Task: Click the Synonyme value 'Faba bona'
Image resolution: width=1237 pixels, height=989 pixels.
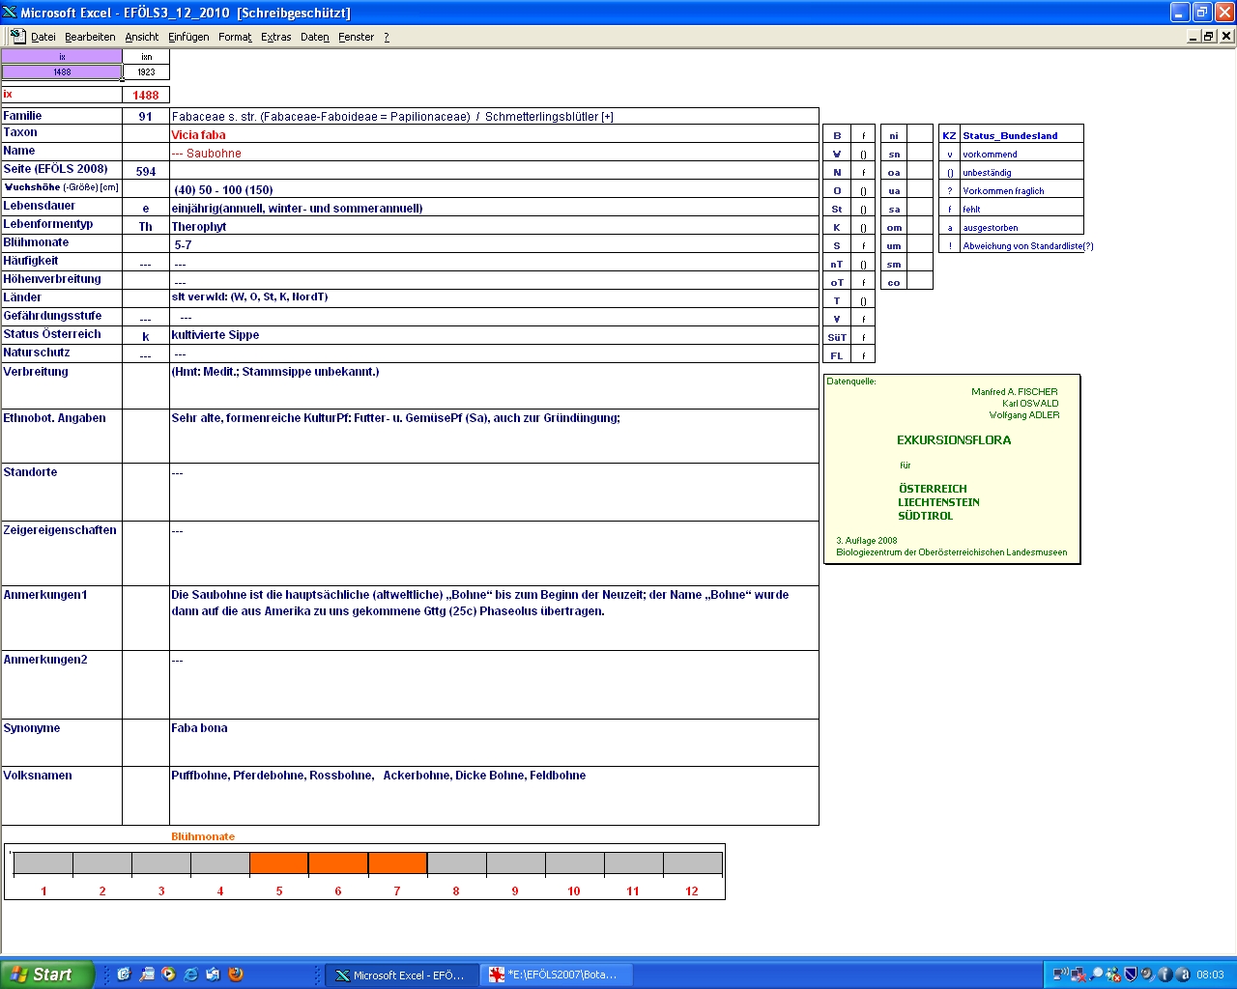Action: [199, 728]
